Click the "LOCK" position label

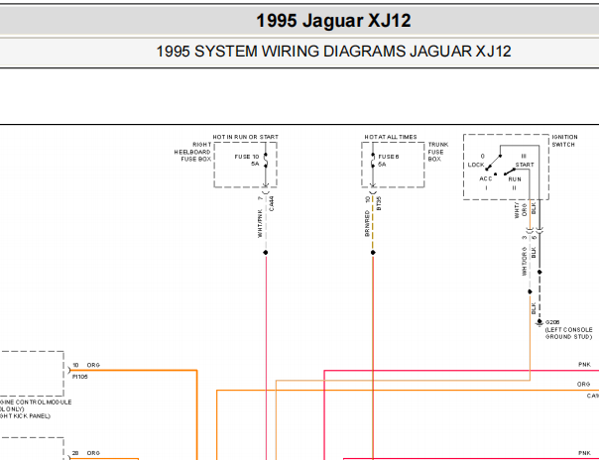[x=476, y=165]
